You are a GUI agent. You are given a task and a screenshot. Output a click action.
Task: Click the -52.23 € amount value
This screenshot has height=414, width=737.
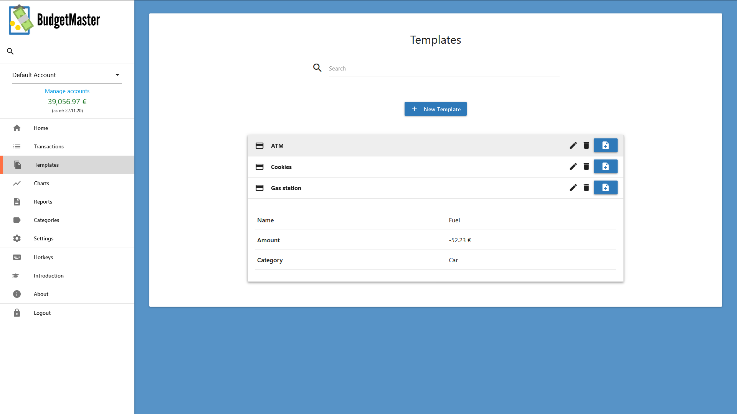[460, 240]
